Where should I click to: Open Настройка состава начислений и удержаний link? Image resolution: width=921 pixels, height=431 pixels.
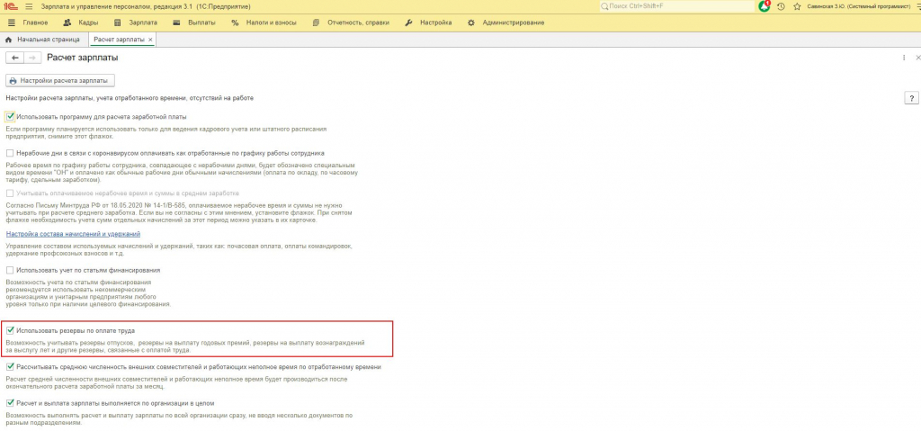[73, 234]
